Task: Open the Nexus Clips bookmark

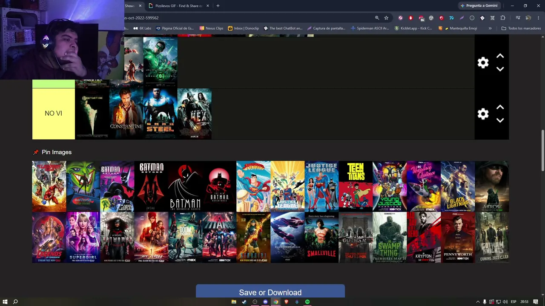Action: coord(211,28)
